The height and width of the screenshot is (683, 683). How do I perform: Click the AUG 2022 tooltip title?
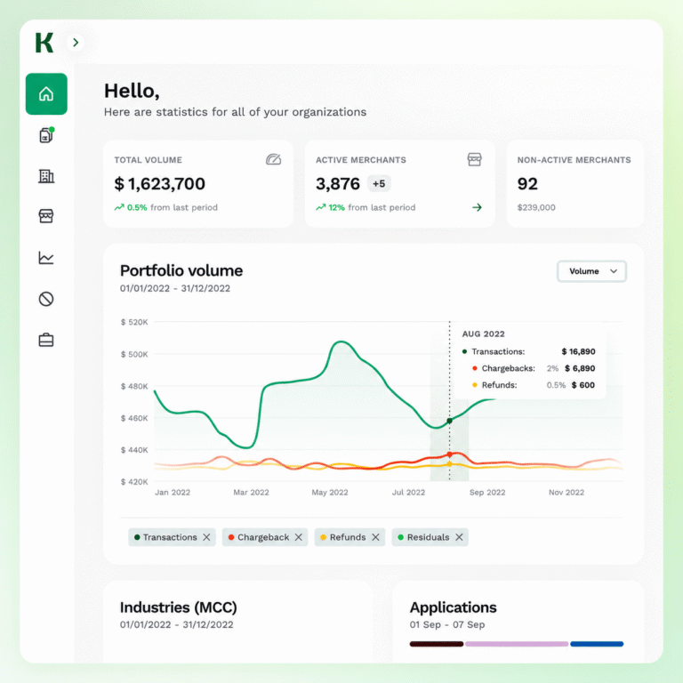coord(483,334)
